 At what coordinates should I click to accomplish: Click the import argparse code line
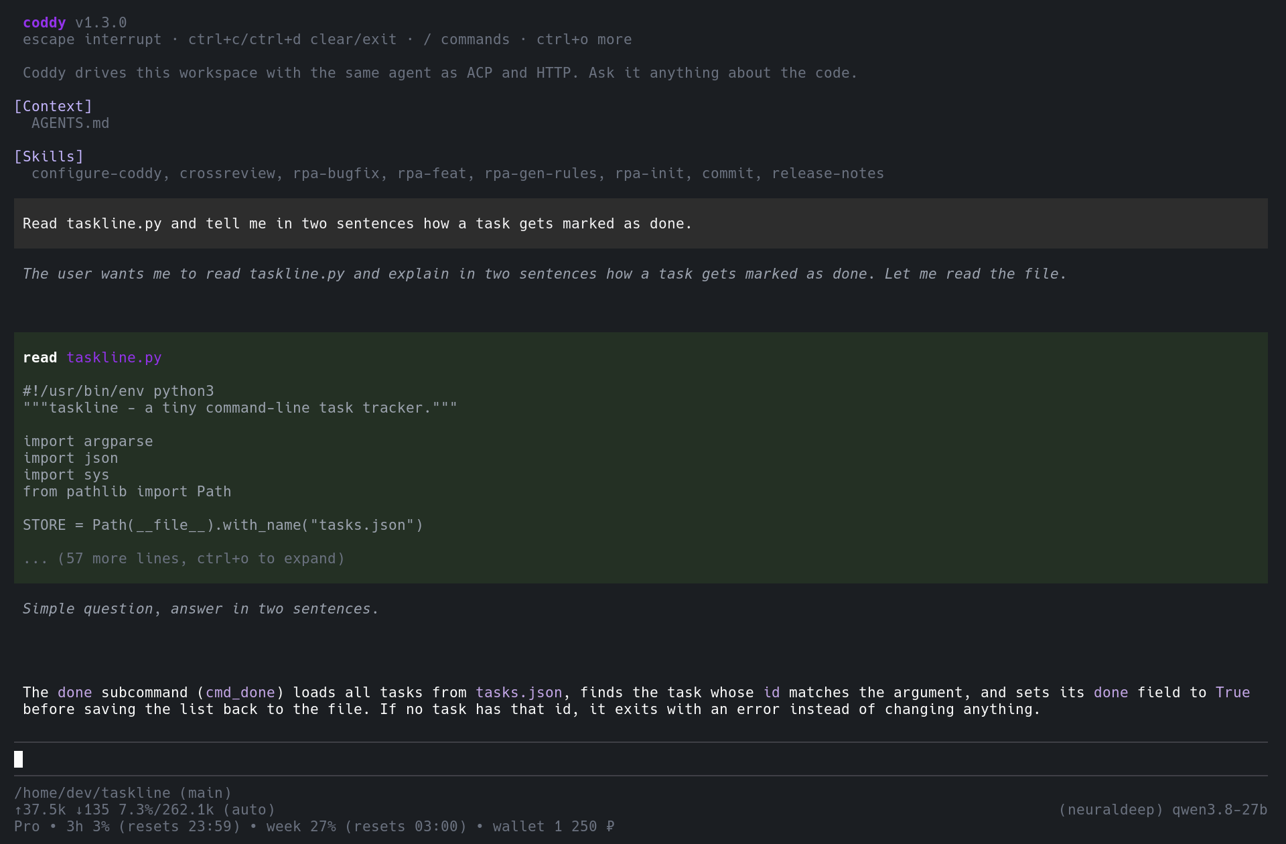click(88, 441)
